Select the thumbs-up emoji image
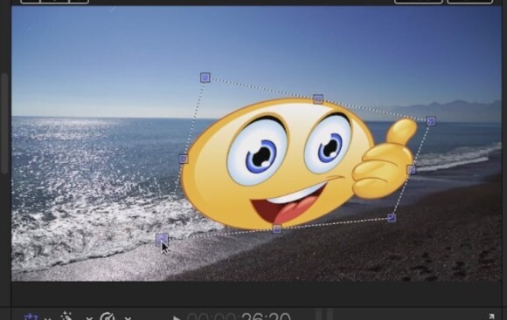 point(299,165)
